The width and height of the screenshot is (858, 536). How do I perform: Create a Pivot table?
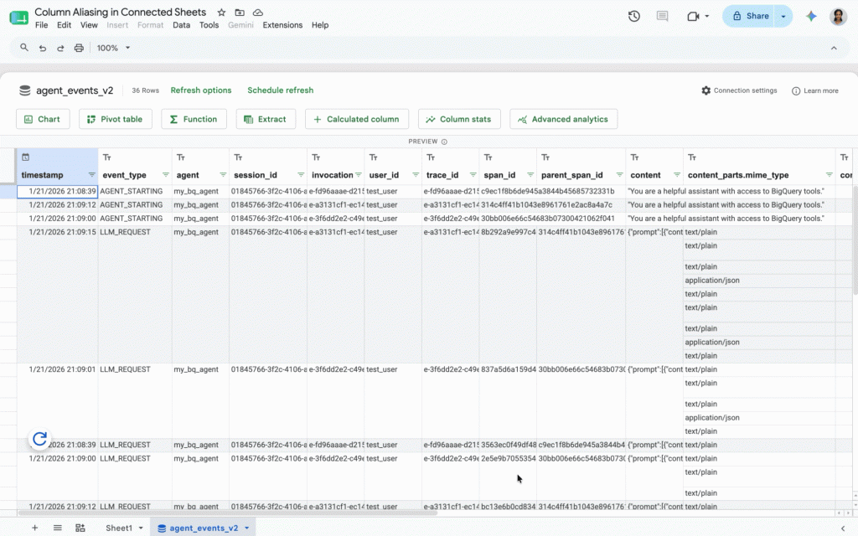point(116,119)
